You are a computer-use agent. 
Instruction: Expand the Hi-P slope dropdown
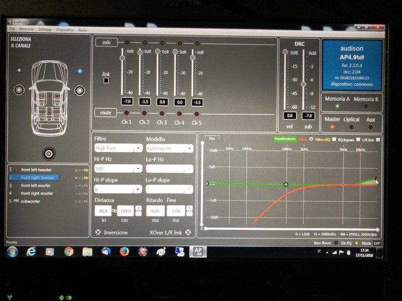[118, 190]
